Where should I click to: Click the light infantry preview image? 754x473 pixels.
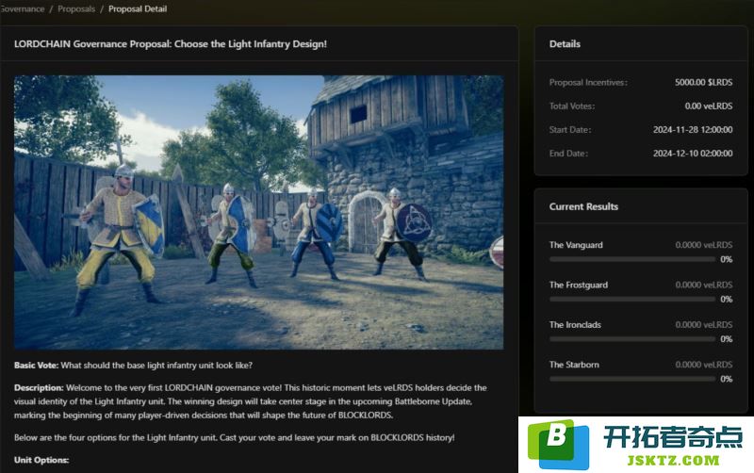click(x=258, y=212)
